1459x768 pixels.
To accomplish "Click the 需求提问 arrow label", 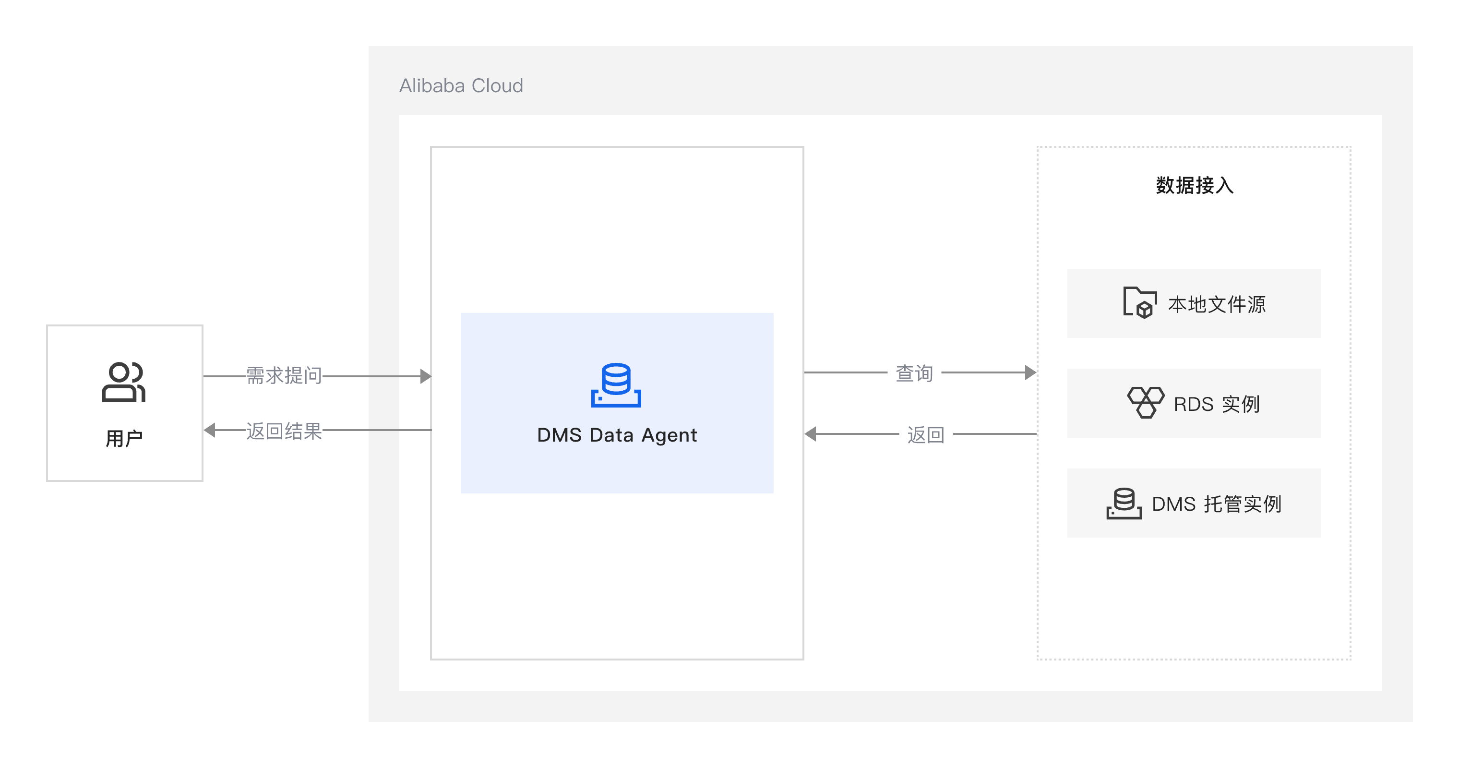I will (284, 375).
